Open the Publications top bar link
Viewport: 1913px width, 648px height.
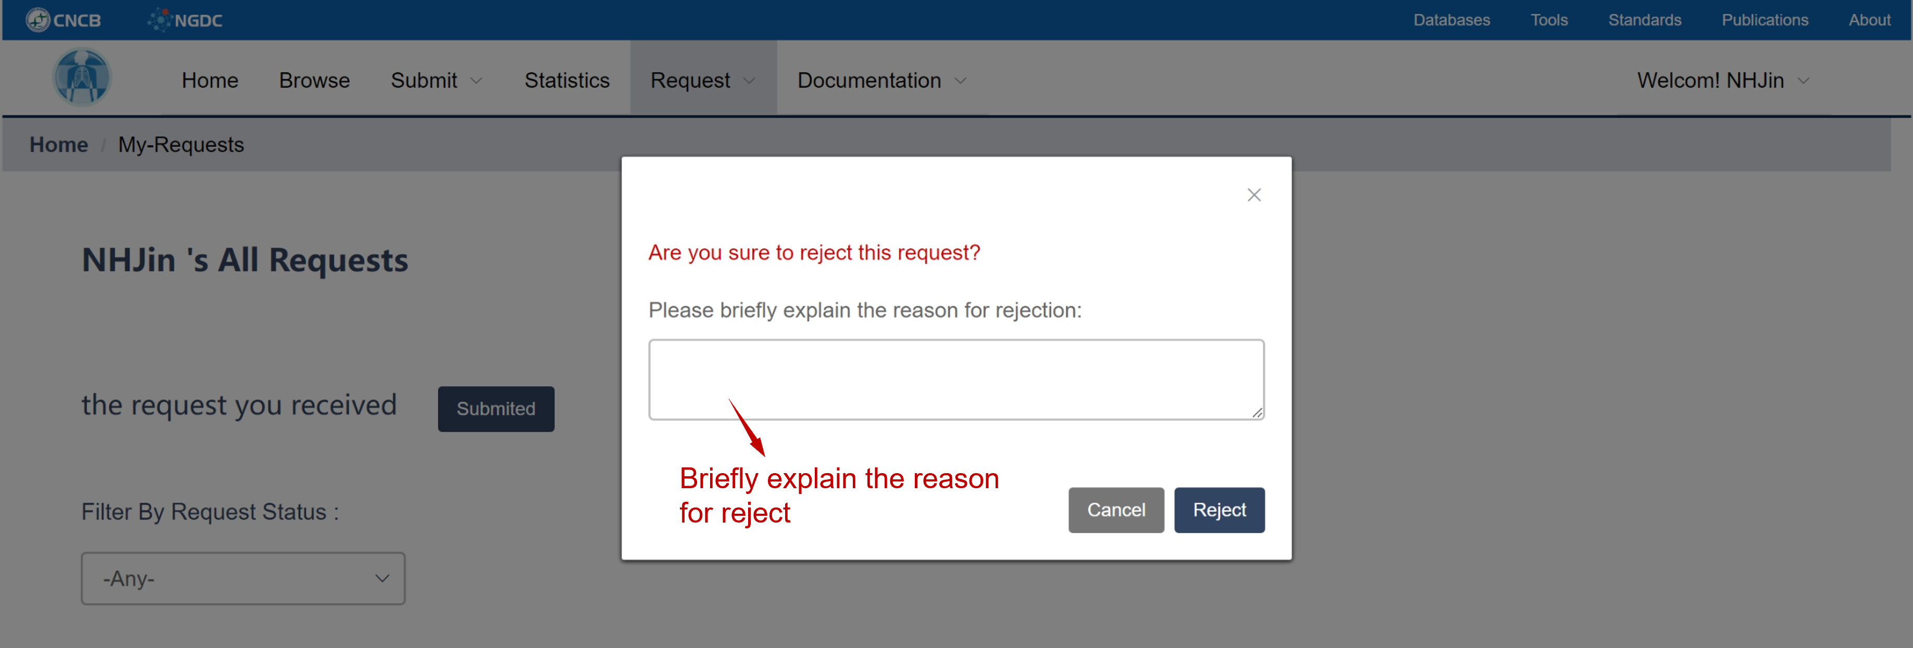pyautogui.click(x=1765, y=20)
